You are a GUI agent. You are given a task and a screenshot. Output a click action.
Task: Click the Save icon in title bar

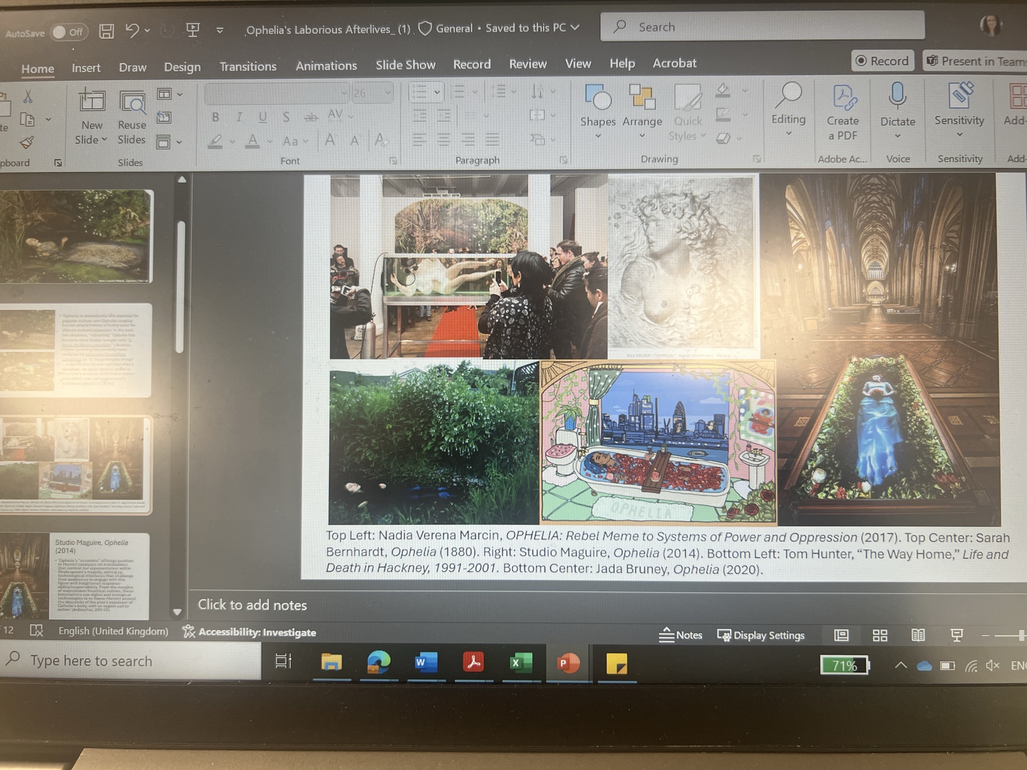pos(106,31)
